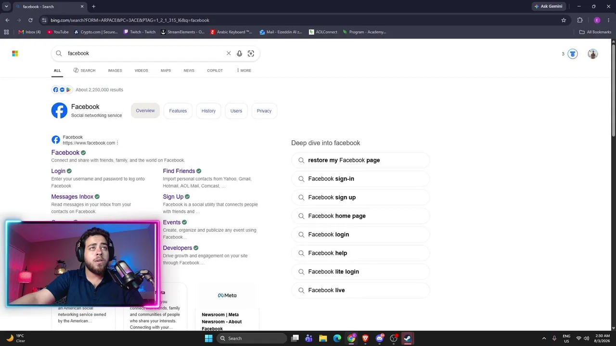Open the Chrome three-dot menu

coord(609,20)
